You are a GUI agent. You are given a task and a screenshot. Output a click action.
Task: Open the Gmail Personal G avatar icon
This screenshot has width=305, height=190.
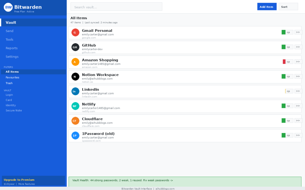[x=75, y=32]
